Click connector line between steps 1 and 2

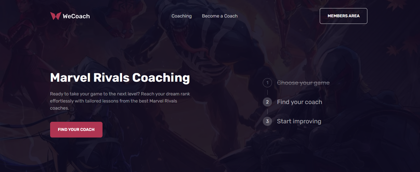(267, 92)
